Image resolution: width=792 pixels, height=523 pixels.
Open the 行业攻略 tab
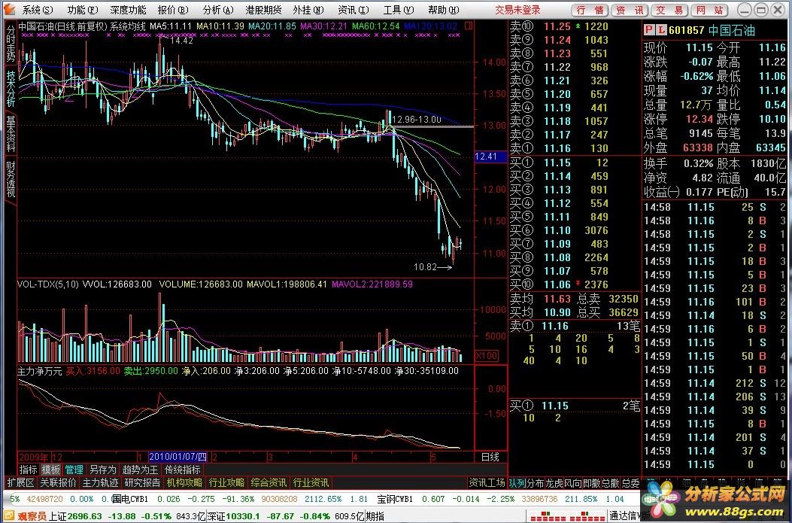click(226, 483)
